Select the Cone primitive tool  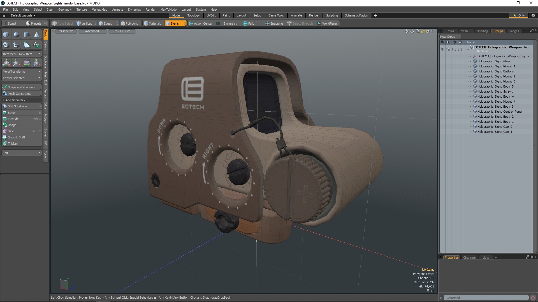coord(37,35)
